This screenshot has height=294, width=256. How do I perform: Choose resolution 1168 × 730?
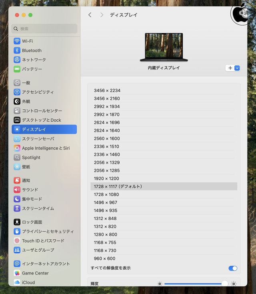pos(164,251)
